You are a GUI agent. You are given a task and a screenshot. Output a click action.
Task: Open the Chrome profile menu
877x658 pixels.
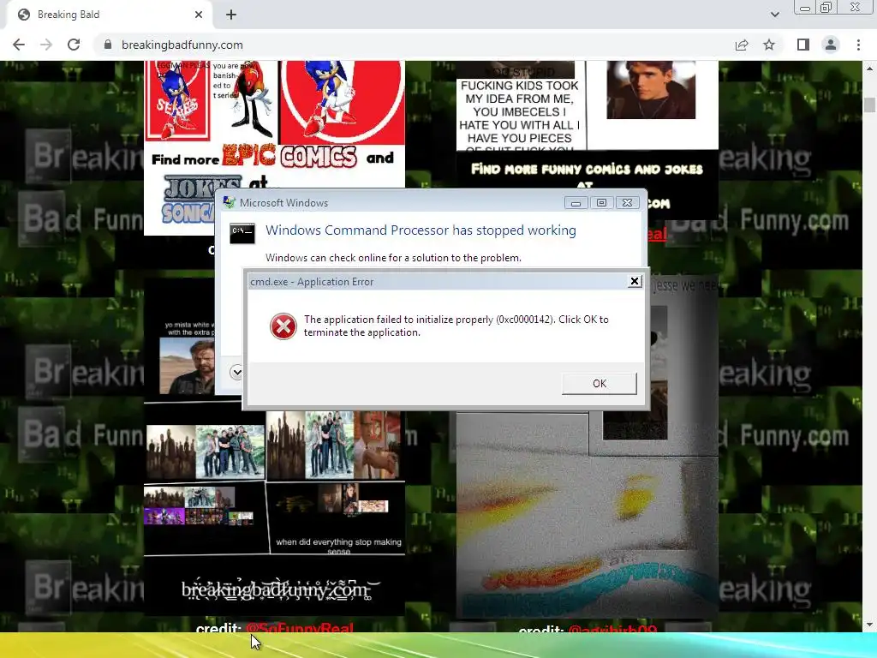pos(831,45)
